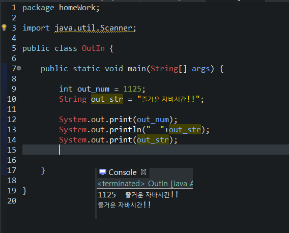Click out_str on line 14
Viewport: 289px width, 233px height.
(153, 140)
